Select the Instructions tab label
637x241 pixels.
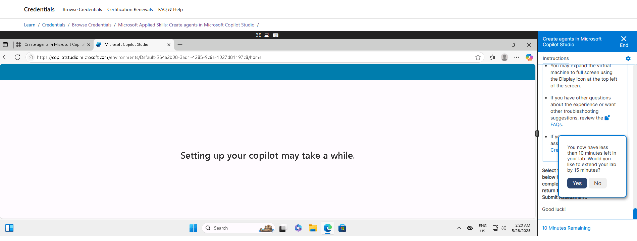(x=555, y=58)
